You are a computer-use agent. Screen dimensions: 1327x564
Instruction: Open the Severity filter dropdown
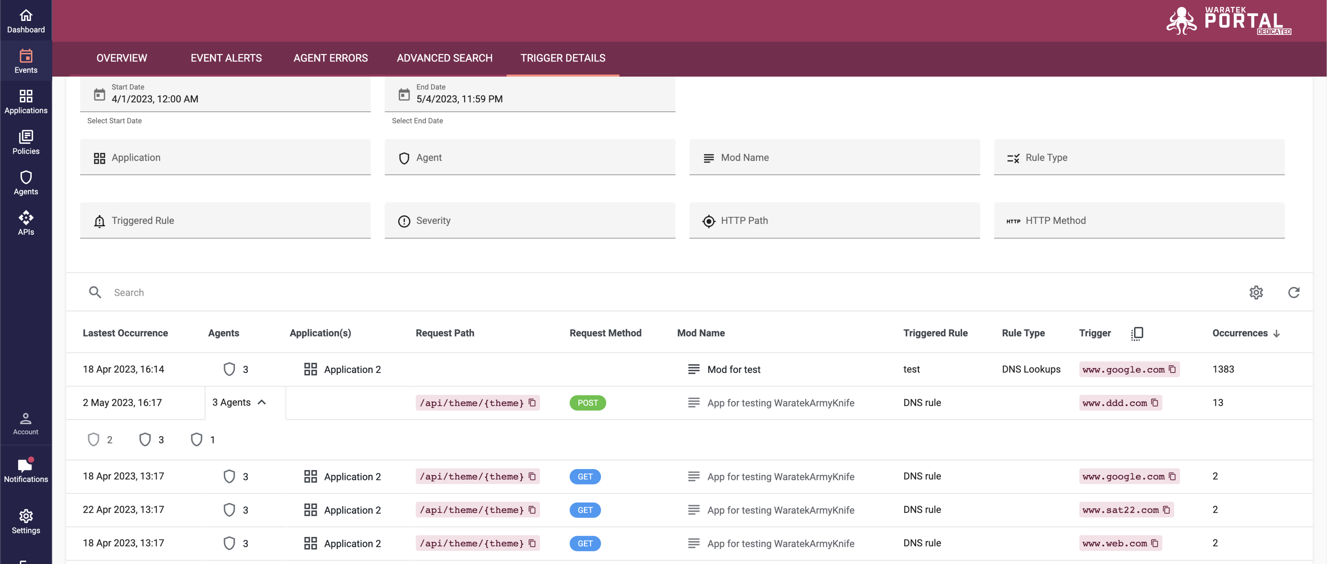pyautogui.click(x=530, y=220)
